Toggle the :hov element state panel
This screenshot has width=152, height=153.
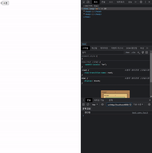[127, 53]
